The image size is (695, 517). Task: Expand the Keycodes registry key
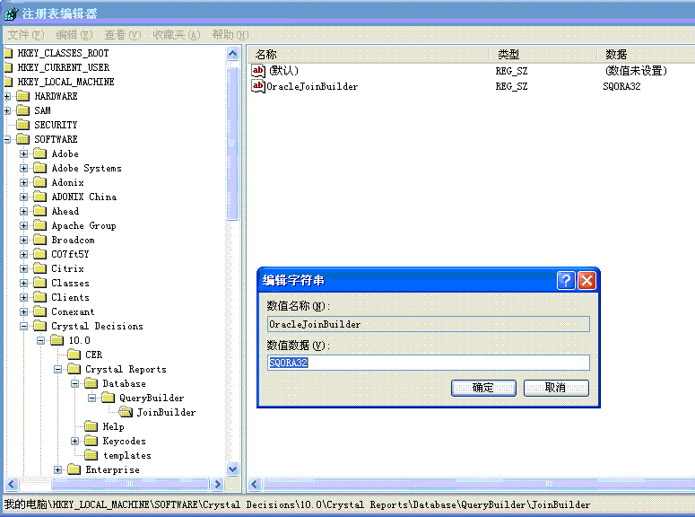click(x=75, y=442)
